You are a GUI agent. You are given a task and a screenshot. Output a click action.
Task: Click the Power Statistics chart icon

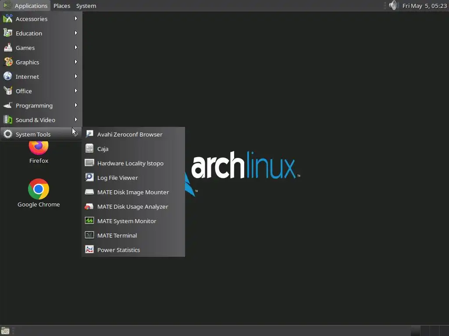coord(89,249)
